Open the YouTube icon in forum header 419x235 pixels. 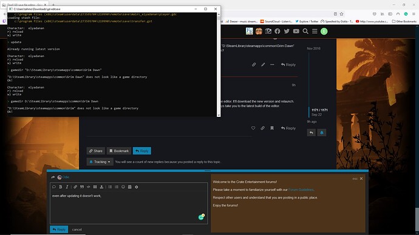pyautogui.click(x=296, y=31)
